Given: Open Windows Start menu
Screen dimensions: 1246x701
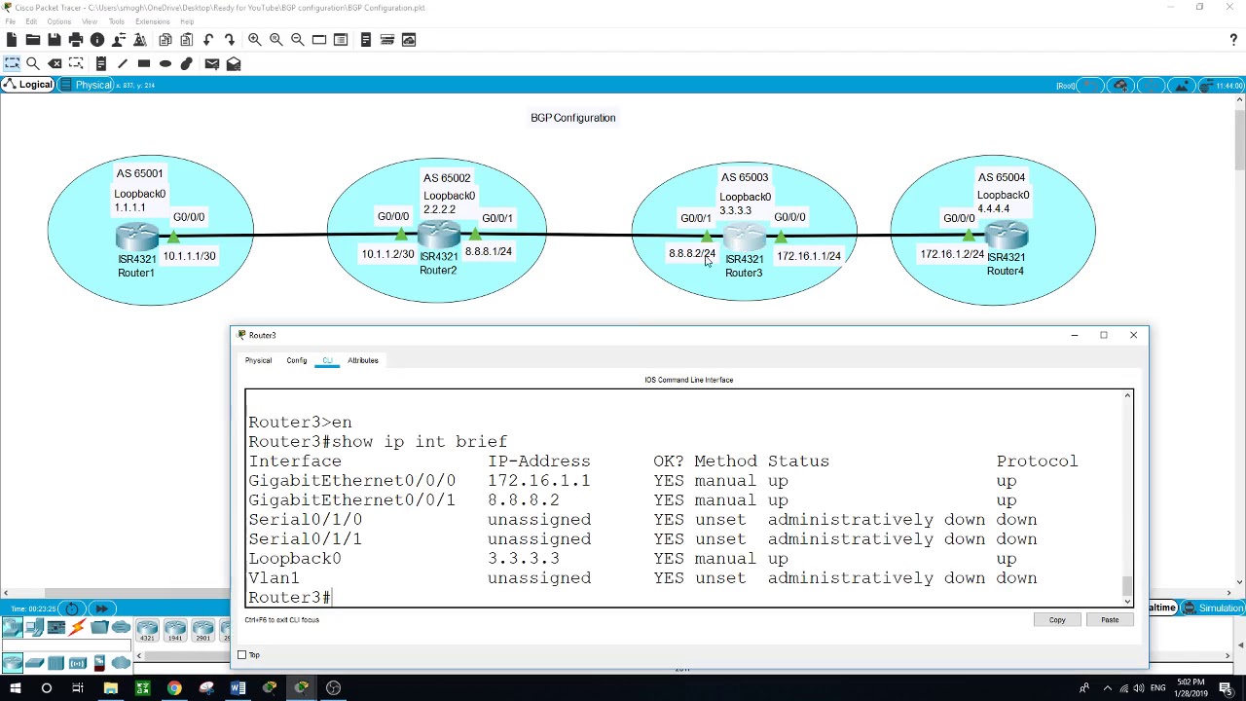Looking at the screenshot, I should (x=14, y=688).
